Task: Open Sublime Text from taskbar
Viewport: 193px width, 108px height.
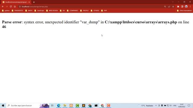Action: pyautogui.click(x=84, y=105)
